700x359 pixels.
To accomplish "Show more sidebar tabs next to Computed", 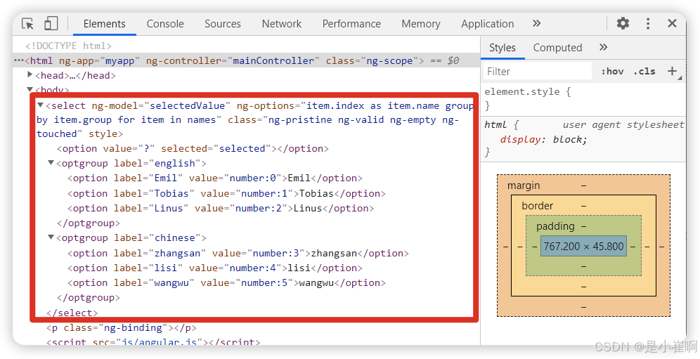I will coord(603,47).
